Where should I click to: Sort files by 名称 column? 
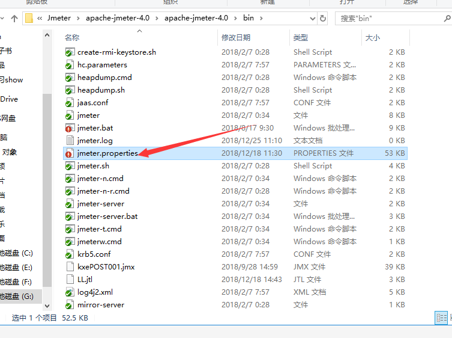tap(72, 38)
